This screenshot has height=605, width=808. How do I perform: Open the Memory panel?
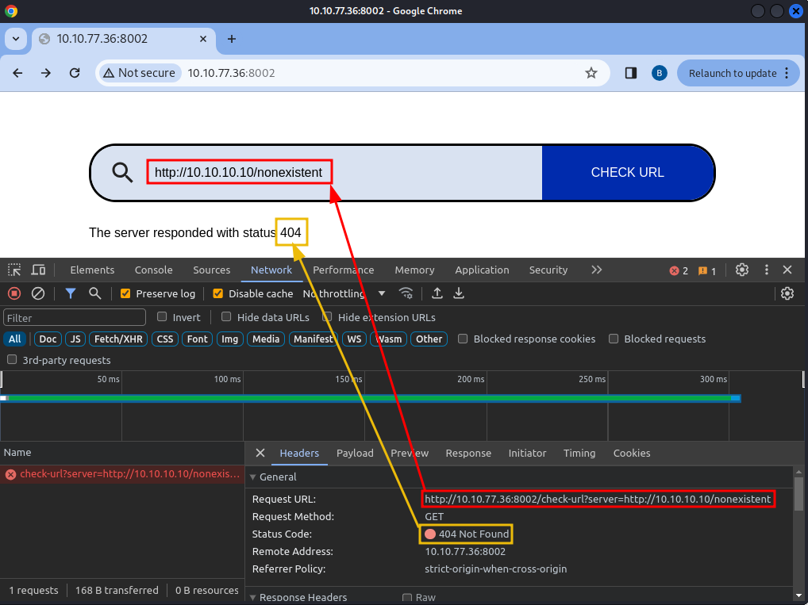(414, 270)
